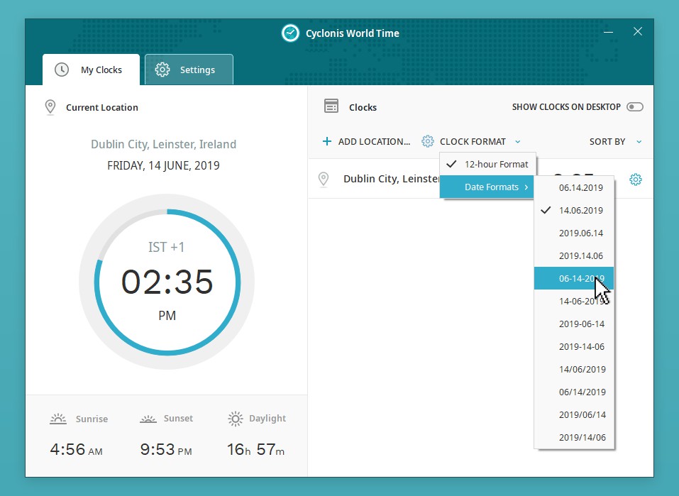
Task: Select the 06/14/2019 date format entry
Action: [x=582, y=392]
